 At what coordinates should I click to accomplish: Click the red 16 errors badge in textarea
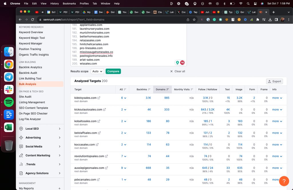click(182, 63)
